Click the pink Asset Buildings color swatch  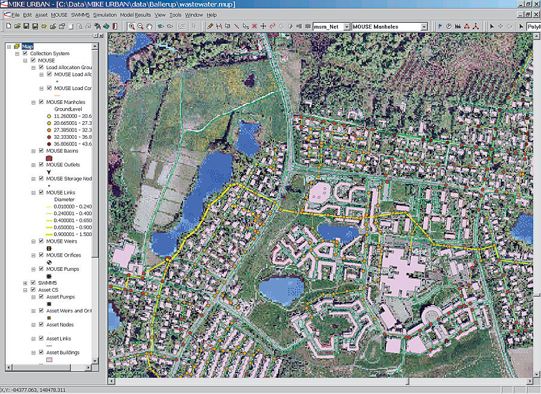click(49, 360)
